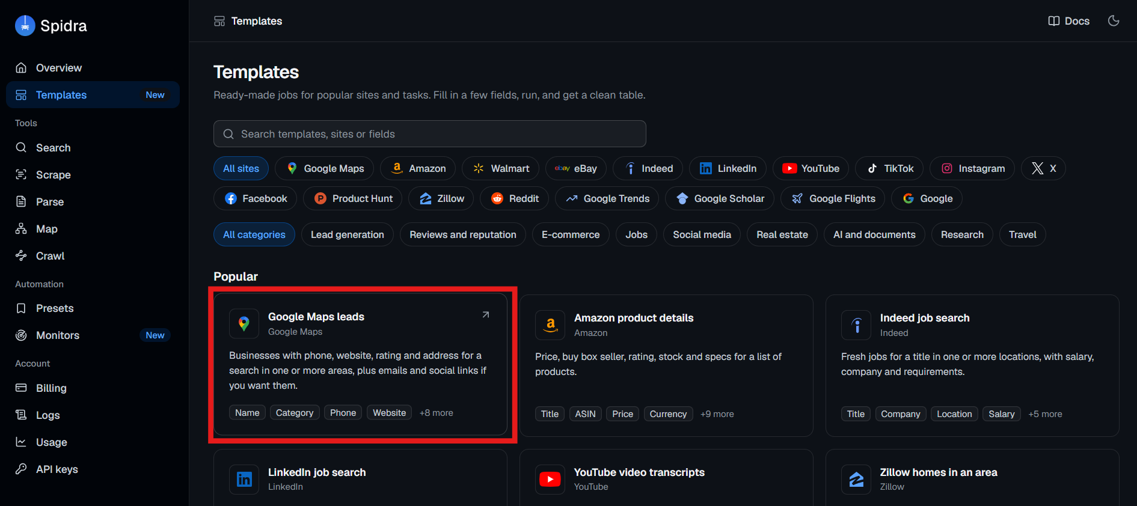This screenshot has height=506, width=1137.
Task: Filter templates by LinkedIn
Action: pos(728,168)
